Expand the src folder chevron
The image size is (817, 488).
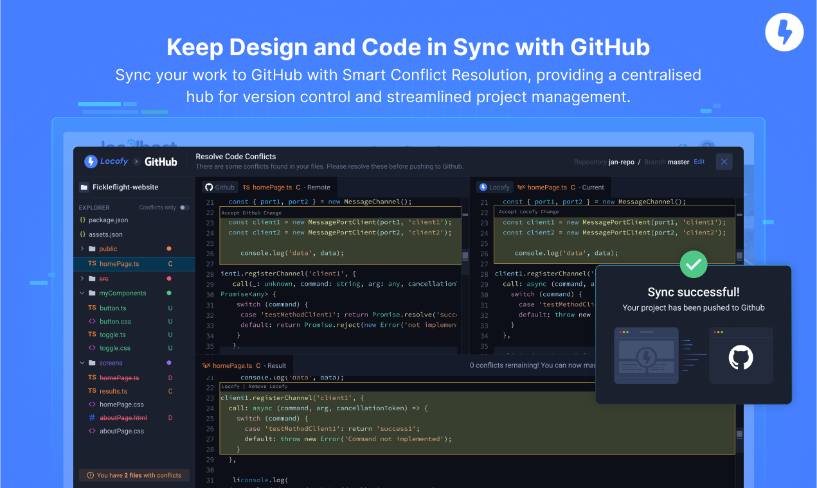point(82,279)
